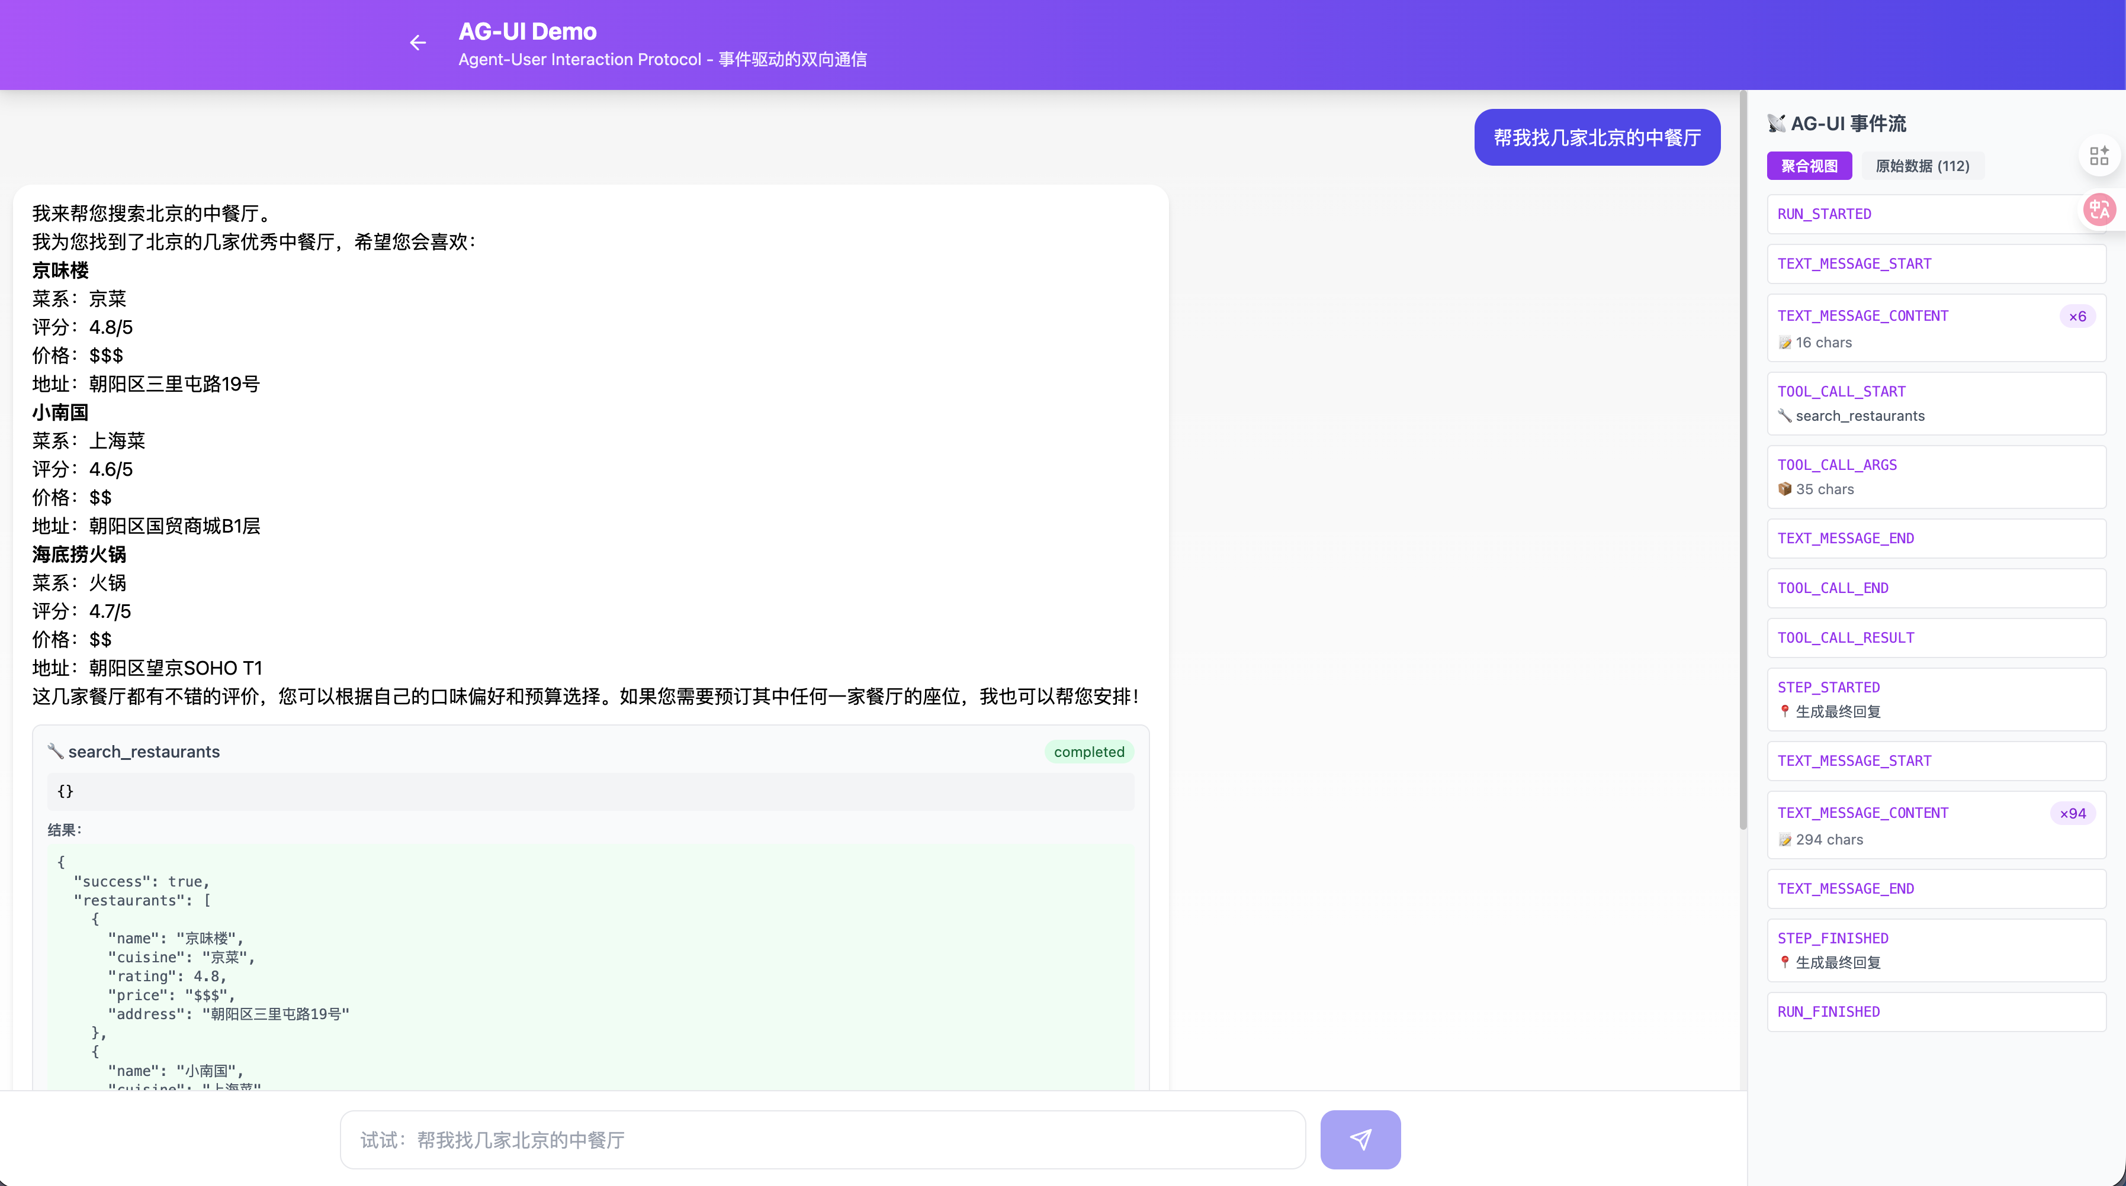Click the completed status badge

(x=1088, y=752)
